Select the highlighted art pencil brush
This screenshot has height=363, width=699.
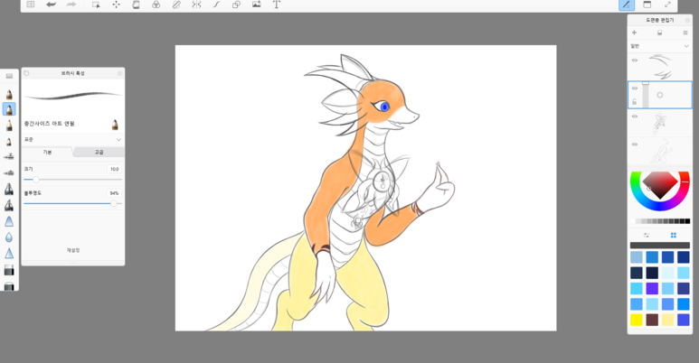pos(9,109)
